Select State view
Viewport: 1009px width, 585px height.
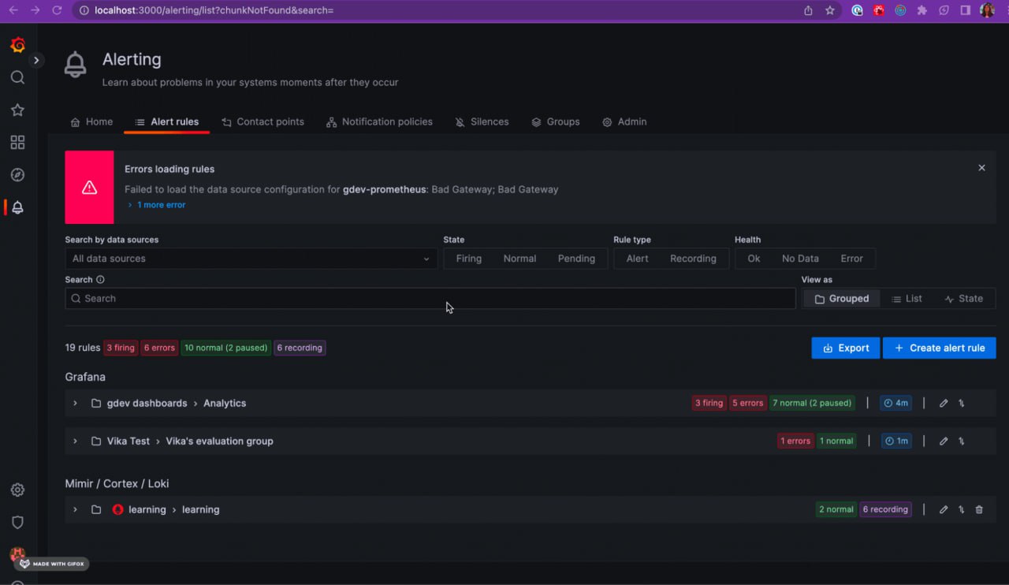pyautogui.click(x=963, y=299)
